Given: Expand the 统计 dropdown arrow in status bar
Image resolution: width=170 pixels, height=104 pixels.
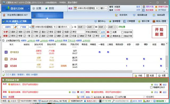Looking at the screenshot, I should pyautogui.click(x=152, y=101).
